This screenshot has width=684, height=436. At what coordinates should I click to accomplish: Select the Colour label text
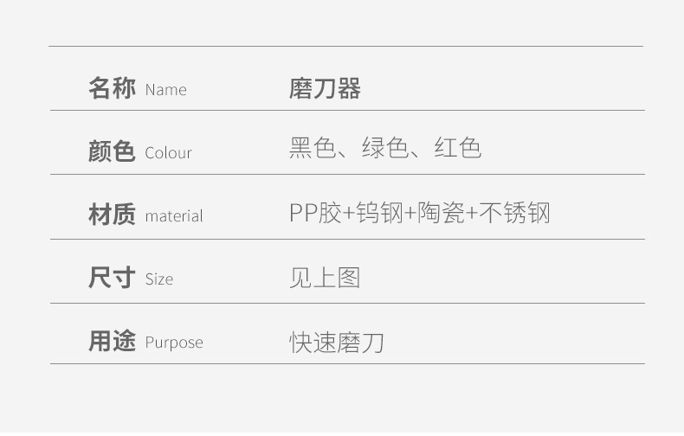(168, 153)
